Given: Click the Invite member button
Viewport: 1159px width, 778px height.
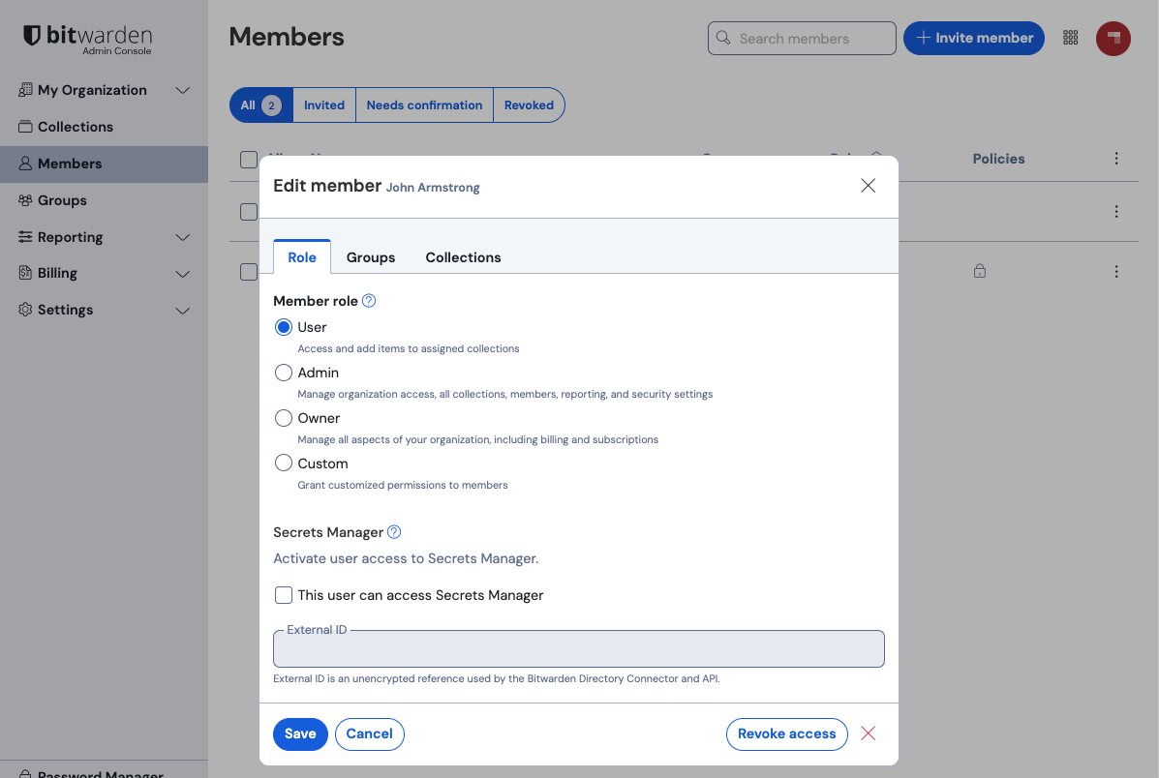Looking at the screenshot, I should [x=974, y=38].
